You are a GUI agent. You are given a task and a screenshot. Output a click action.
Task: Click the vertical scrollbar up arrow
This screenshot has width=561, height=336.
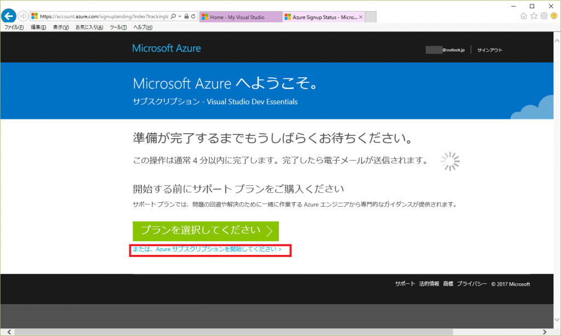(557, 41)
